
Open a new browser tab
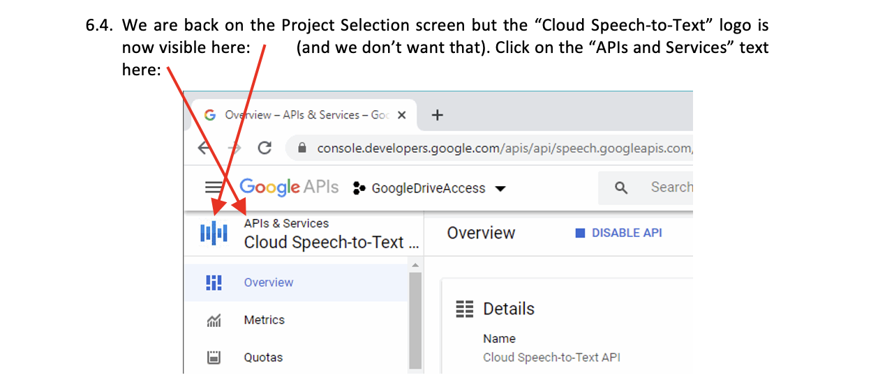point(438,115)
